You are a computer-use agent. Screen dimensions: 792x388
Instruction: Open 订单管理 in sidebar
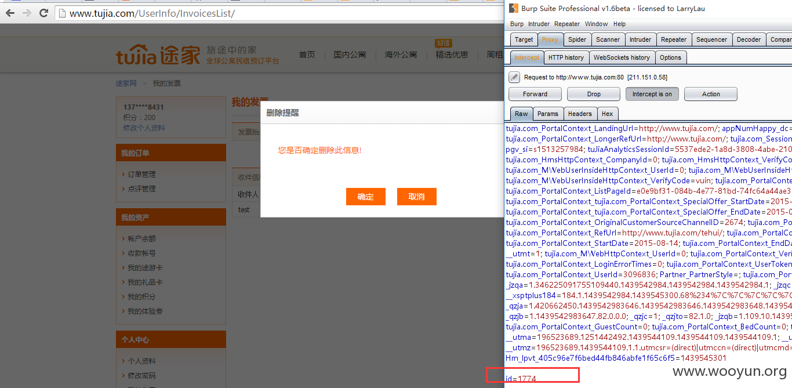pos(141,174)
